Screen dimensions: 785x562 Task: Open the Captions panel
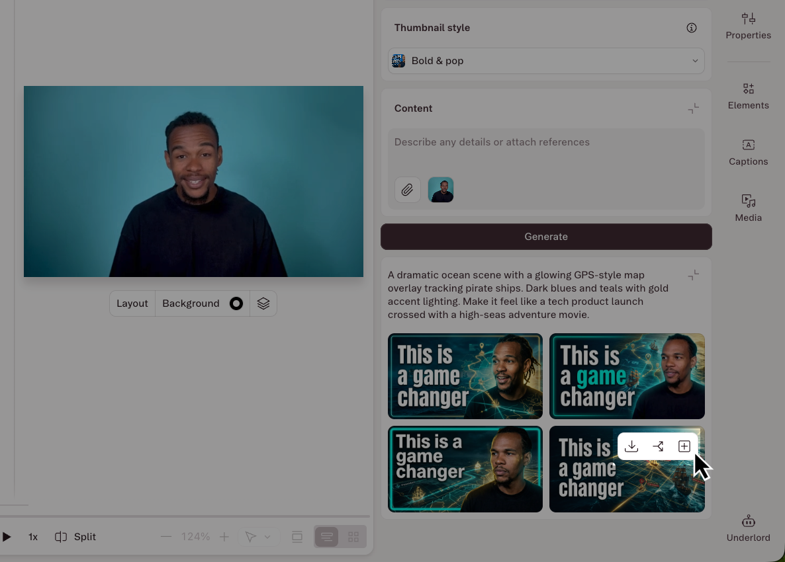tap(748, 153)
